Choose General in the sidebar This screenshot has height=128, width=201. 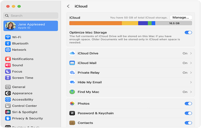coord(19,87)
